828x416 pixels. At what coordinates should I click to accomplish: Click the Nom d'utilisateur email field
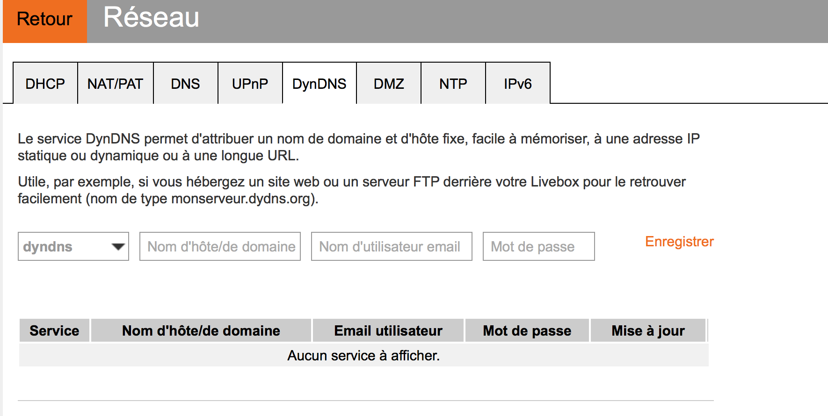[x=391, y=246]
